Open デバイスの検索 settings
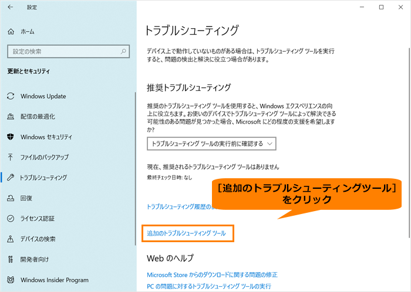 tap(38, 239)
